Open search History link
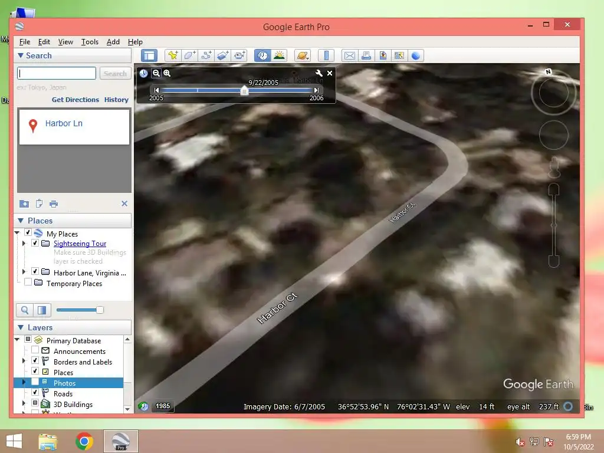 [116, 99]
